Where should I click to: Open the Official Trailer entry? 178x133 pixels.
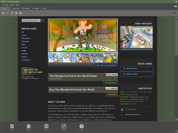[x=137, y=74]
